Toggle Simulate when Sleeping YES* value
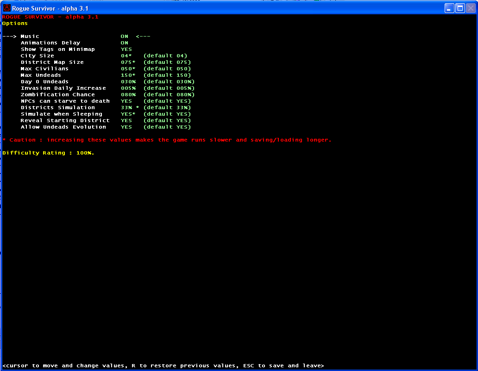This screenshot has height=371, width=478. 128,114
